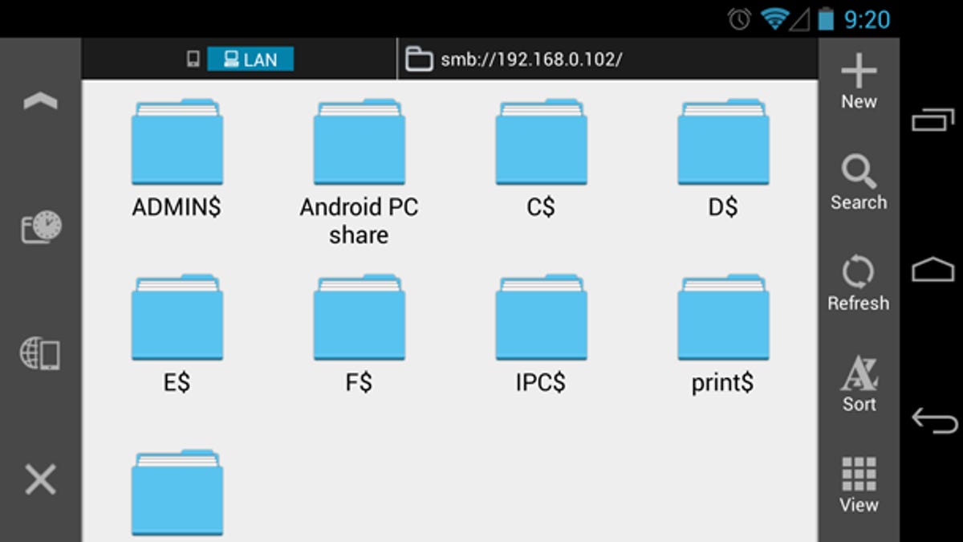Viewport: 963px width, 542px height.
Task: Open the ADMIN$ shared folder
Action: [x=177, y=145]
